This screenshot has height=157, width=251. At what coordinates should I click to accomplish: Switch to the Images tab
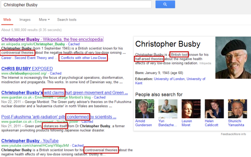point(25,20)
